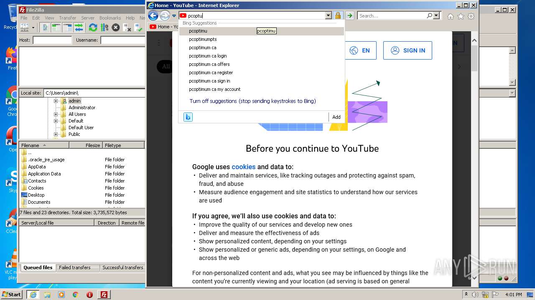Open FileZilla Server menu
Screen dimensions: 535x300
[x=88, y=18]
